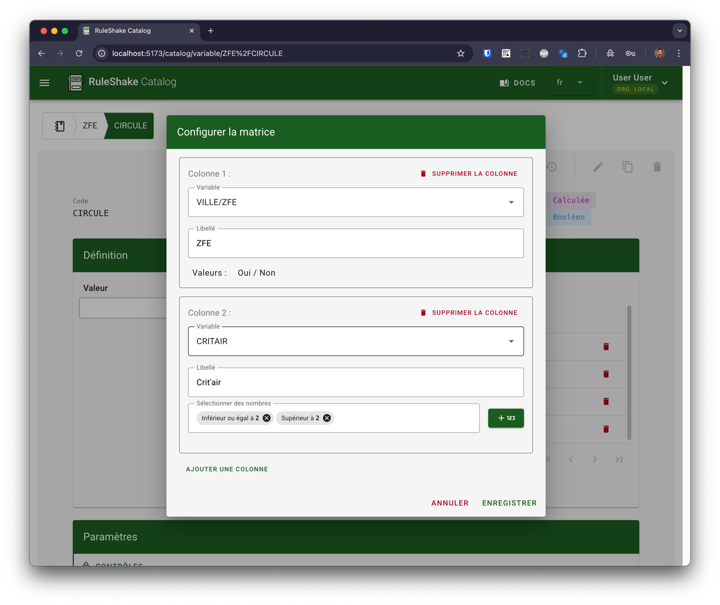Select the ZFE breadcrumb item
Screen dimensions: 720x605
tap(90, 126)
